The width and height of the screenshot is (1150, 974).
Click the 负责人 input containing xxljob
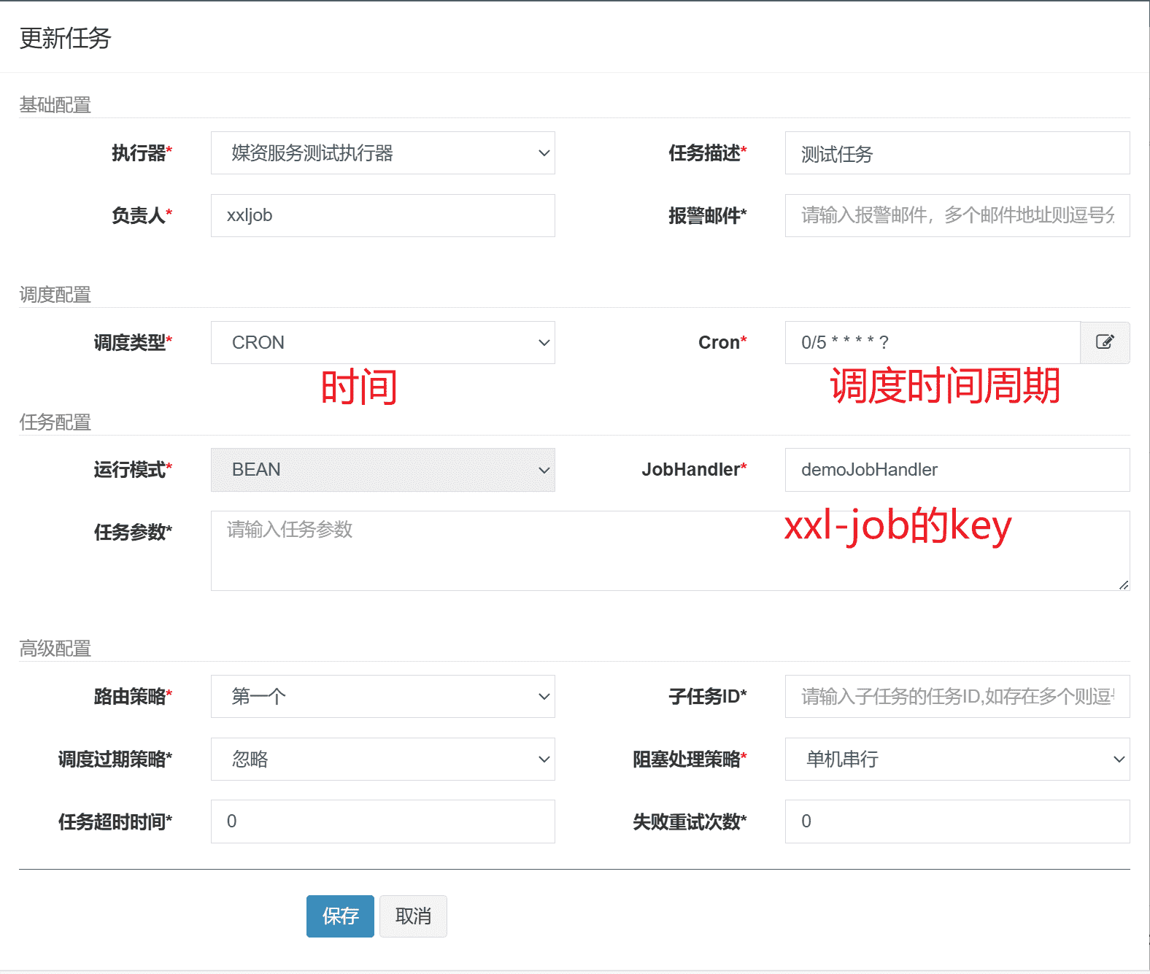382,216
